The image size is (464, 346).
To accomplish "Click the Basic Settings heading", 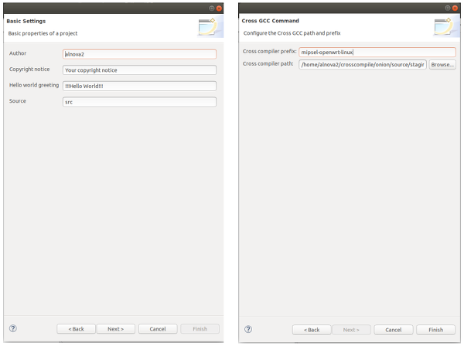I will click(x=26, y=22).
